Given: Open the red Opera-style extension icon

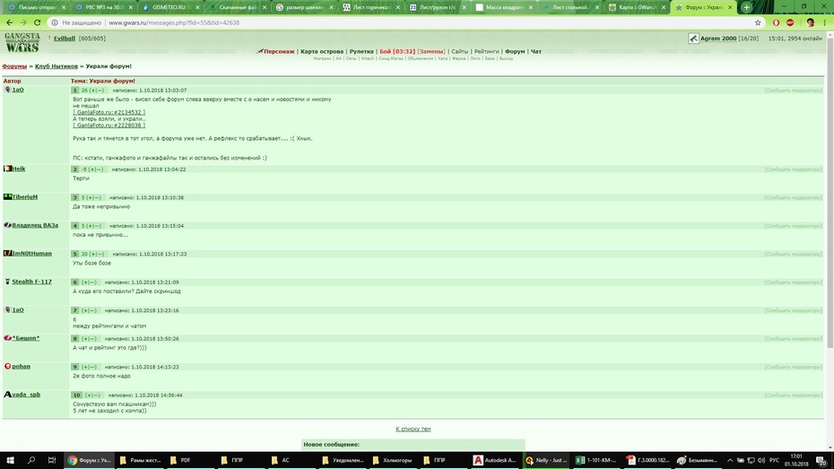Looking at the screenshot, I should tap(777, 22).
